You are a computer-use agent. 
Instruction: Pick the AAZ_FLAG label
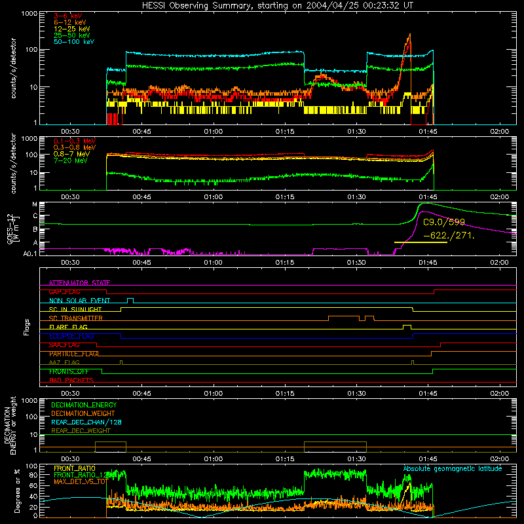64,362
